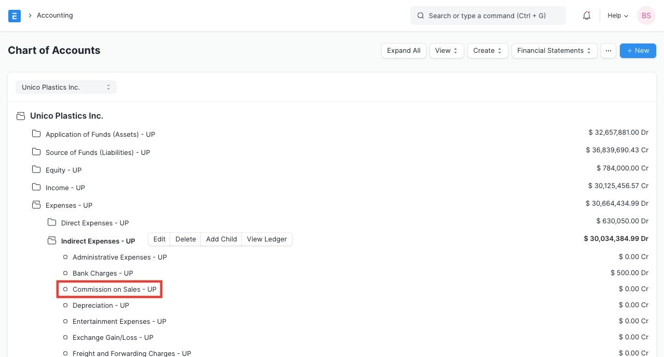Collapse the Indirect Expenses - UP folder
The width and height of the screenshot is (664, 357).
[x=52, y=240]
